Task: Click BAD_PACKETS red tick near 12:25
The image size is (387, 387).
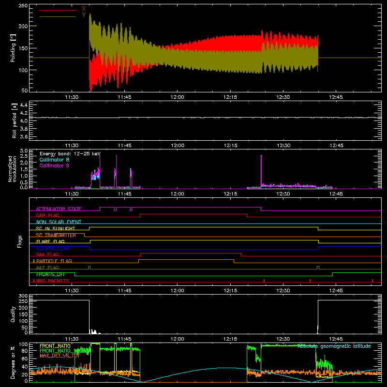Action: (264, 281)
